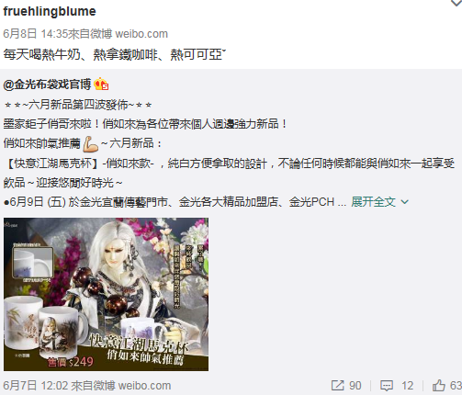462x395 pixels.
Task: Visit weibo.com source link at bottom
Action: (x=144, y=386)
